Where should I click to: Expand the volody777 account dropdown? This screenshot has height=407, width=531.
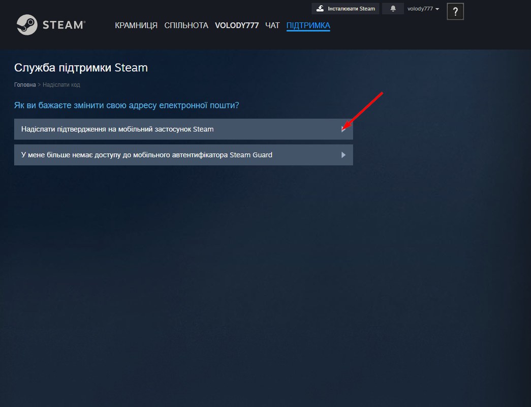coord(423,9)
